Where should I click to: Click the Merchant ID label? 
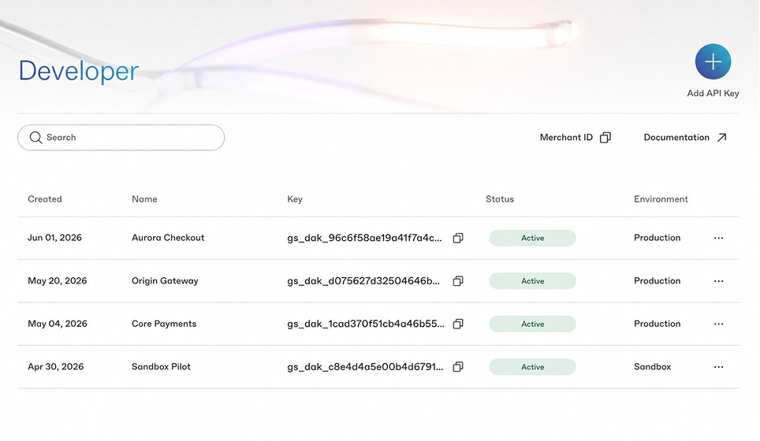[x=566, y=138]
